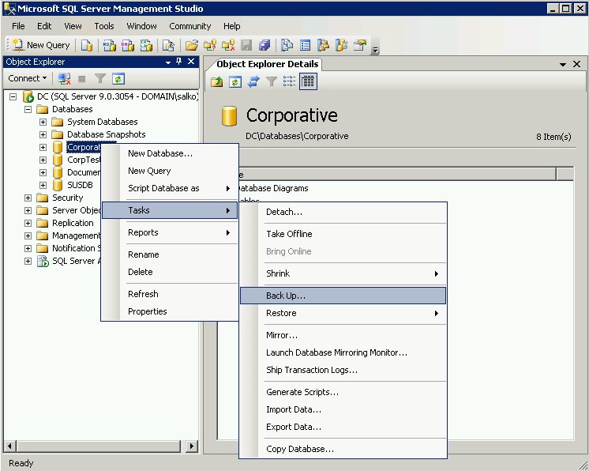Viewport: 589px width, 471px height.
Task: Click left arrow of Object Explorer scrollbar
Action: pos(9,447)
